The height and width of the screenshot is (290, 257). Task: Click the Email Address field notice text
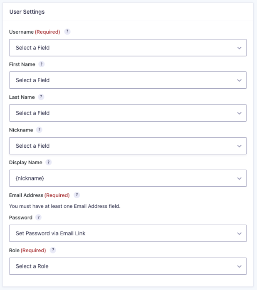(x=65, y=206)
